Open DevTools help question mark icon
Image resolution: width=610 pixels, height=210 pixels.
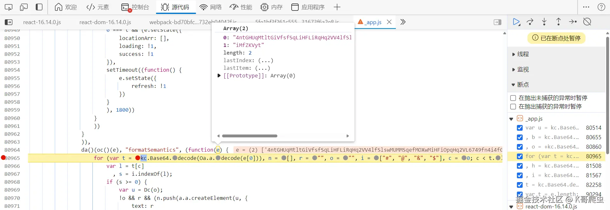click(x=601, y=7)
